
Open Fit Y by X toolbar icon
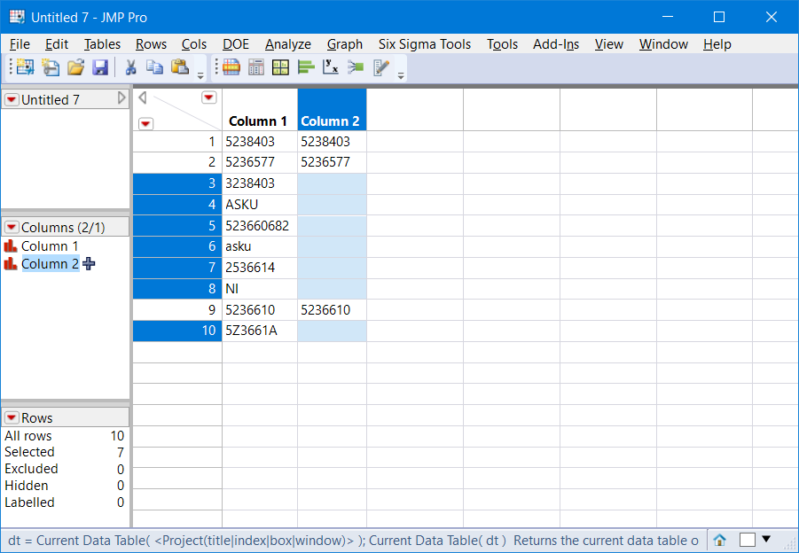329,67
